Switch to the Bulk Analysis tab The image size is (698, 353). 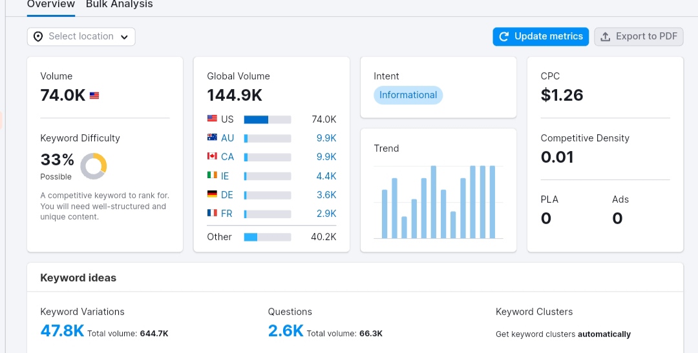120,5
